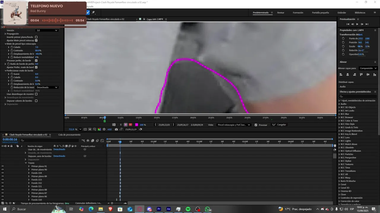Uncheck the Procesar checkbox in viewer
This screenshot has height=213, width=380.
click(x=256, y=125)
